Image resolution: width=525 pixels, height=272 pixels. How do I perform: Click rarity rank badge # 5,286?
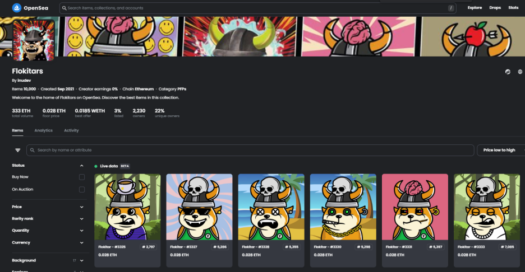(220, 247)
